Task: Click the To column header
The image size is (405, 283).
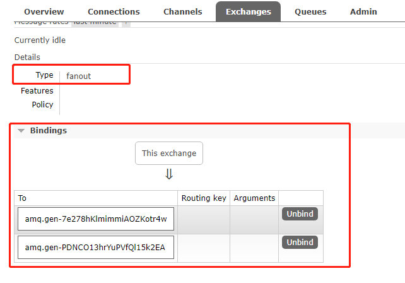Action: click(x=22, y=198)
